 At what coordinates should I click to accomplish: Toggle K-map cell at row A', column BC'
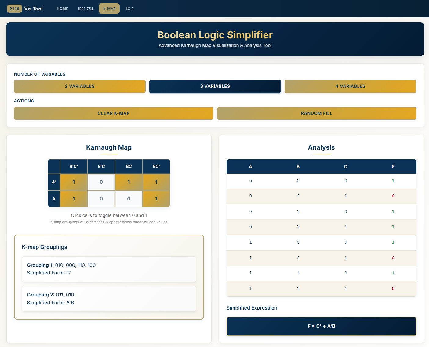click(156, 182)
